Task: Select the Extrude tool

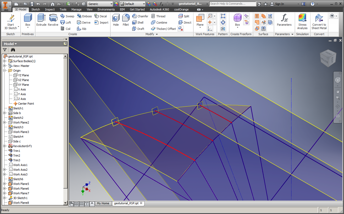Action: (x=41, y=20)
